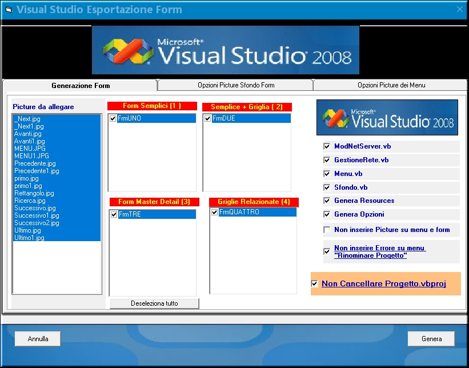Uncheck the FrmDUE checkbox

207,118
